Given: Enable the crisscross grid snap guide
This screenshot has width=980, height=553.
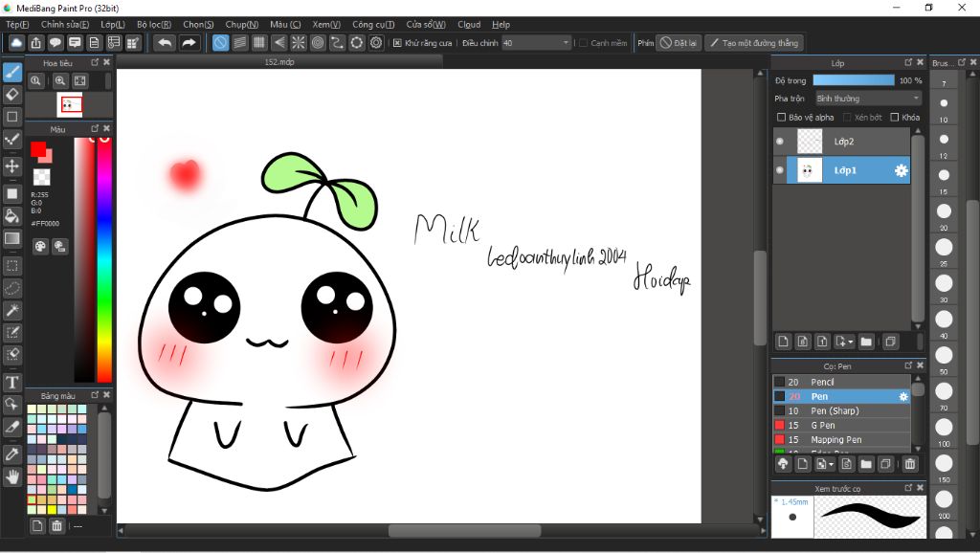Looking at the screenshot, I should tap(259, 42).
